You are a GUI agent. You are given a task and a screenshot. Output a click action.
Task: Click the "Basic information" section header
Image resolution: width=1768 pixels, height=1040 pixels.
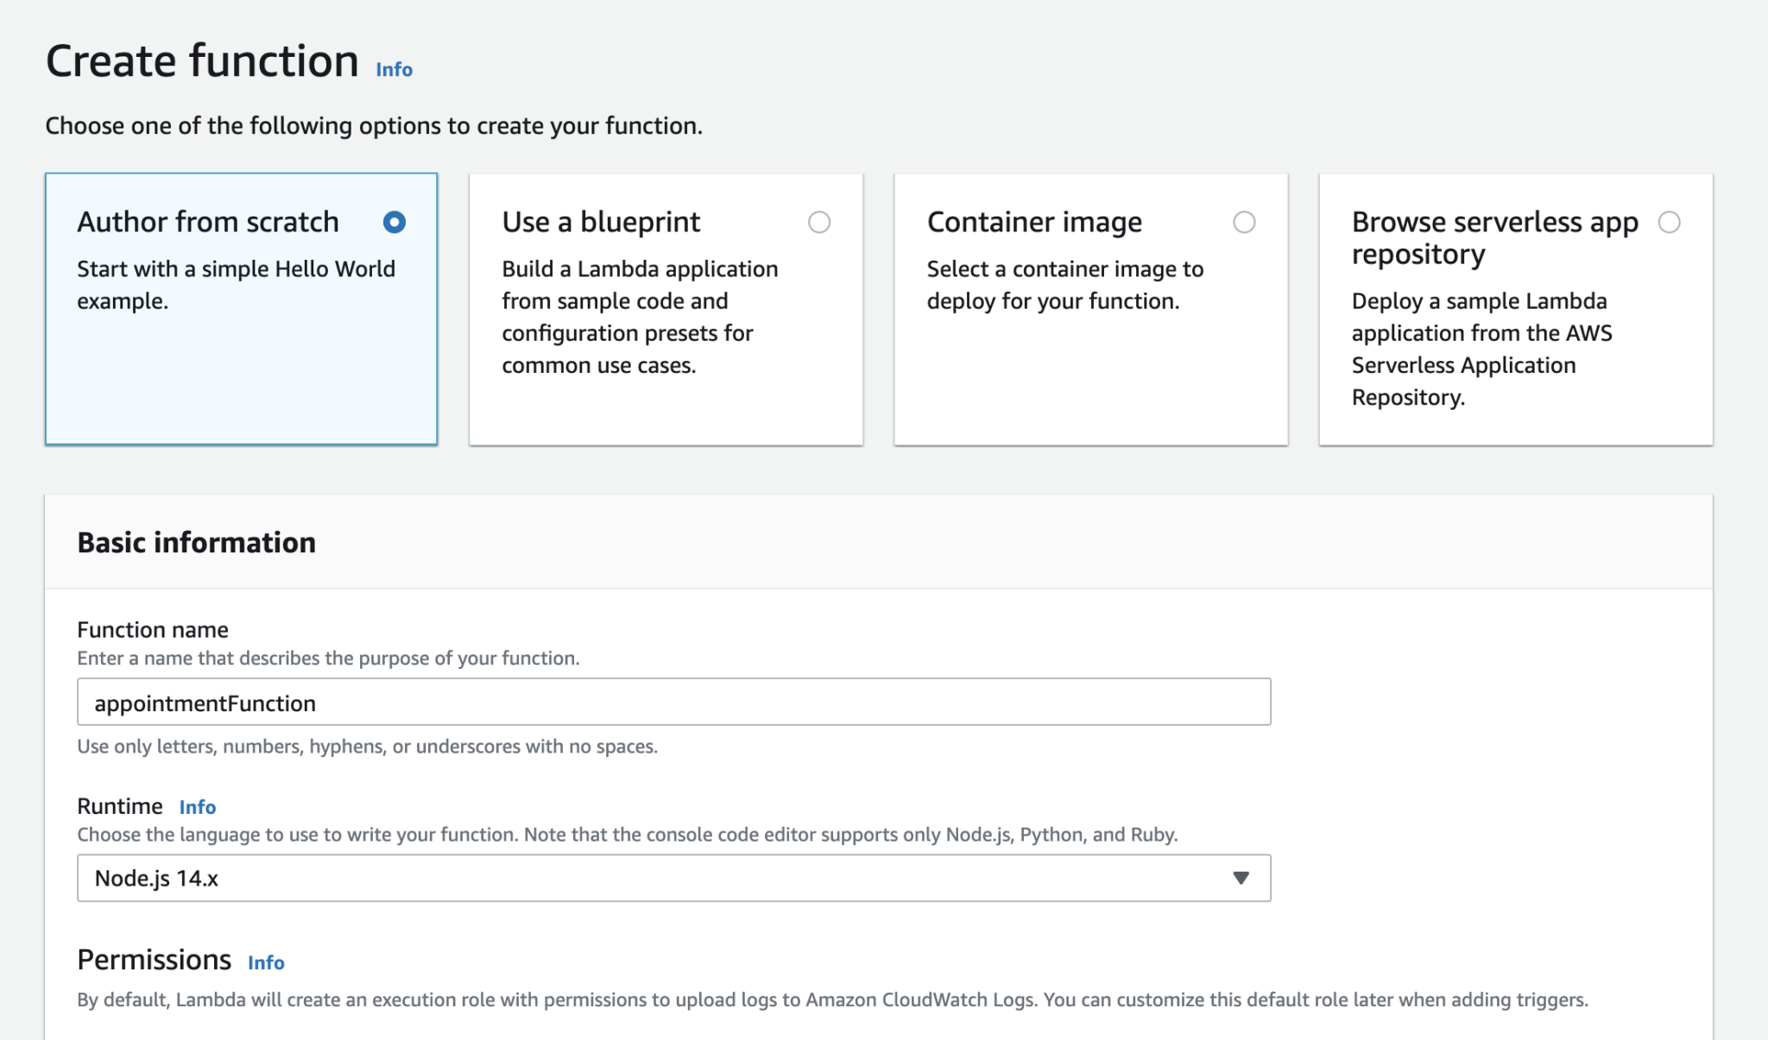[x=196, y=543]
